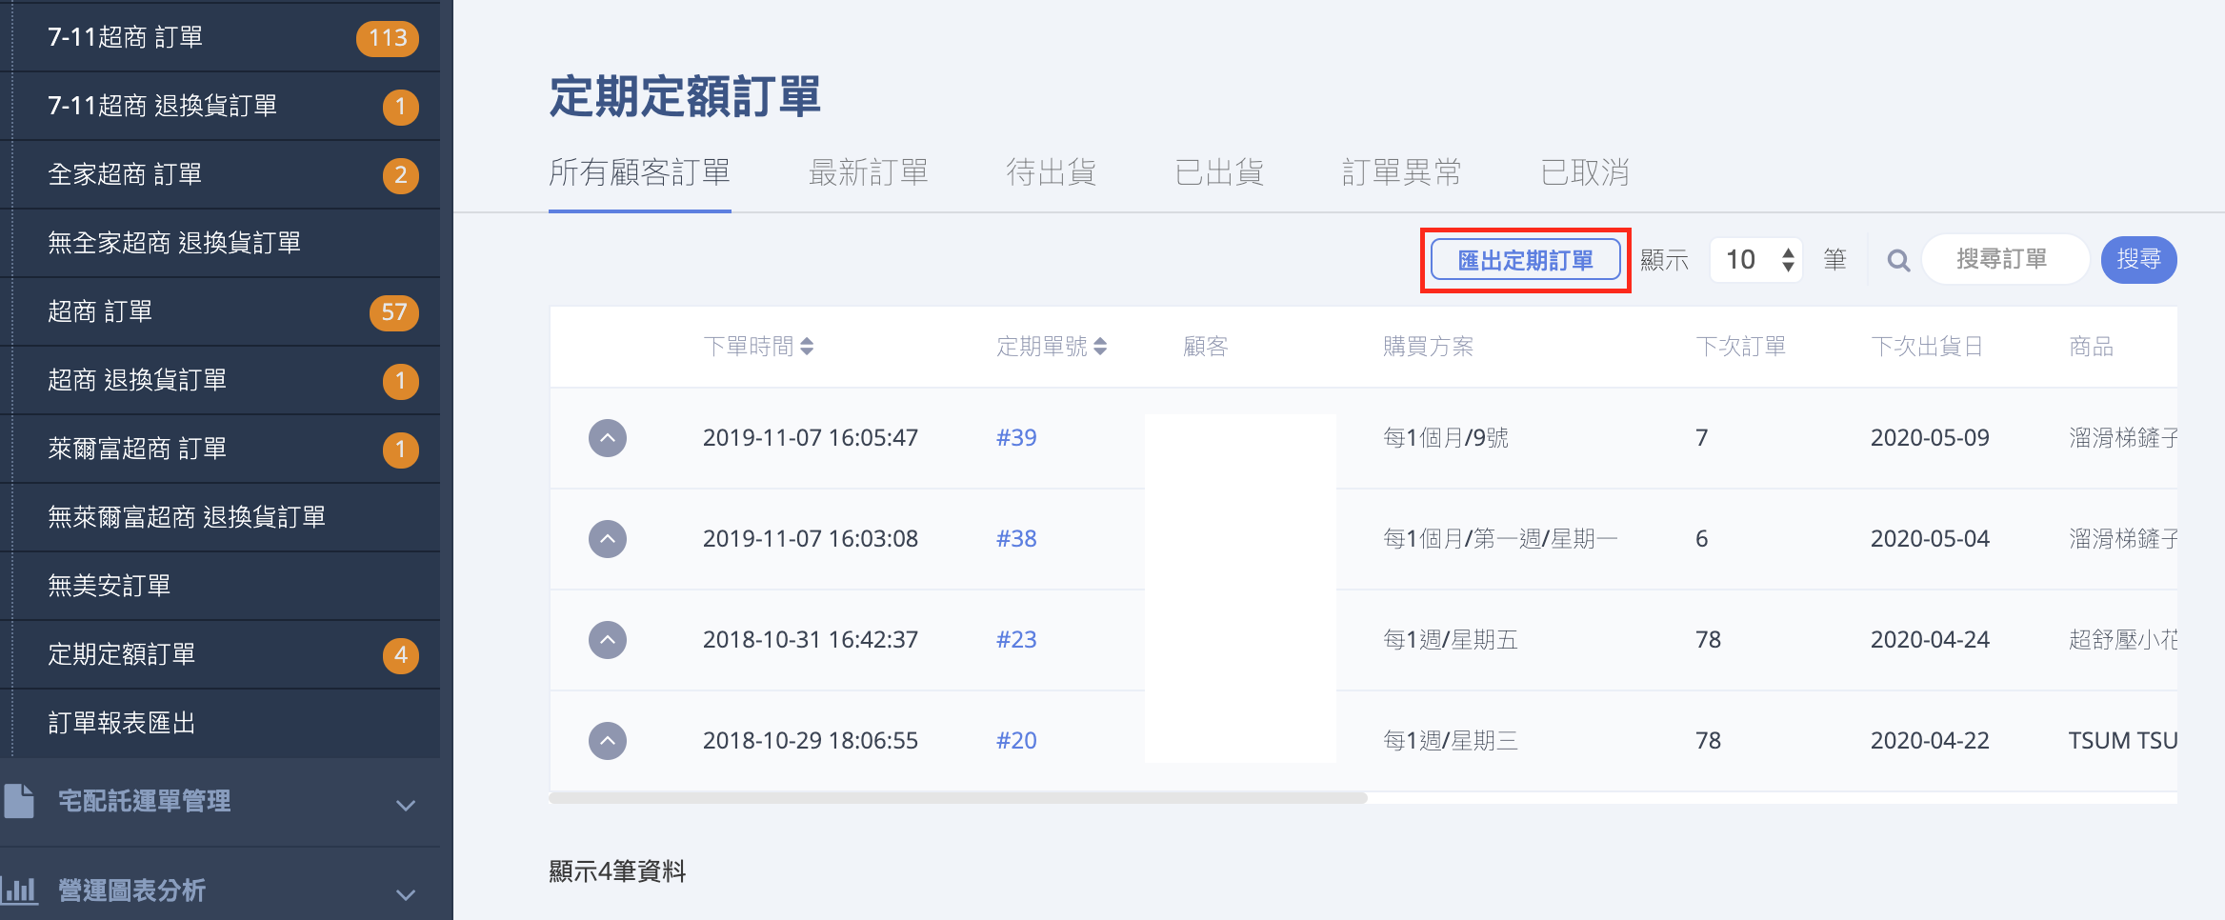The height and width of the screenshot is (920, 2225).
Task: Click the blue 搜尋 button
Action: point(2139,260)
